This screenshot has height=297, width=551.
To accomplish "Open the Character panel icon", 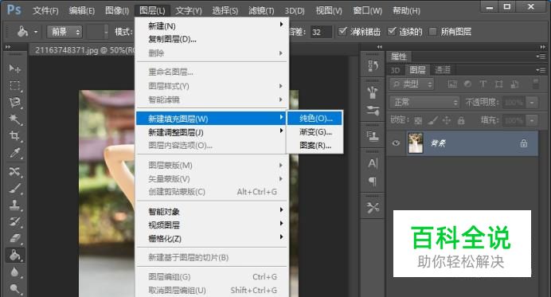I will (373, 163).
